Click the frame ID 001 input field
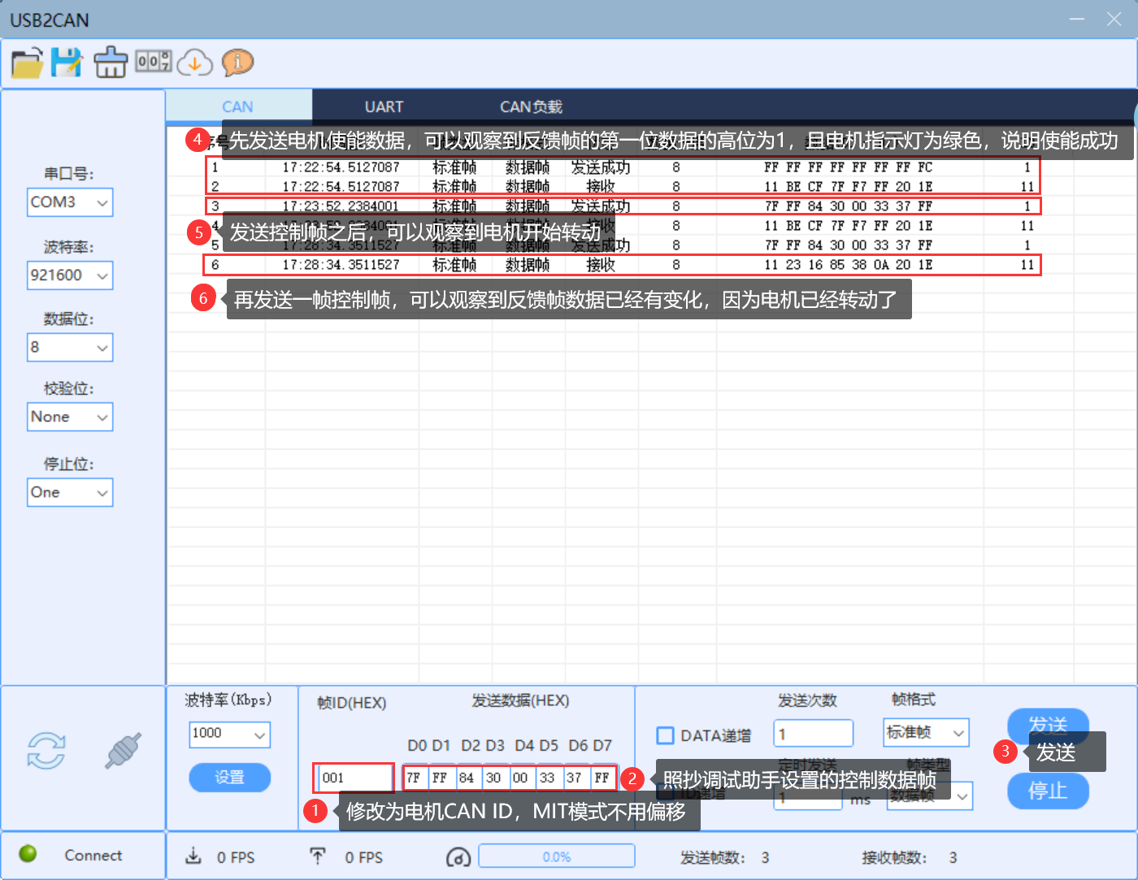Screen dimensions: 1138x880 [354, 778]
